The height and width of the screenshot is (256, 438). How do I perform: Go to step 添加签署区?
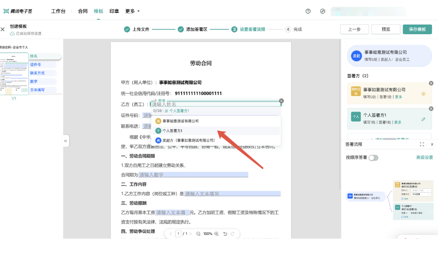click(192, 29)
